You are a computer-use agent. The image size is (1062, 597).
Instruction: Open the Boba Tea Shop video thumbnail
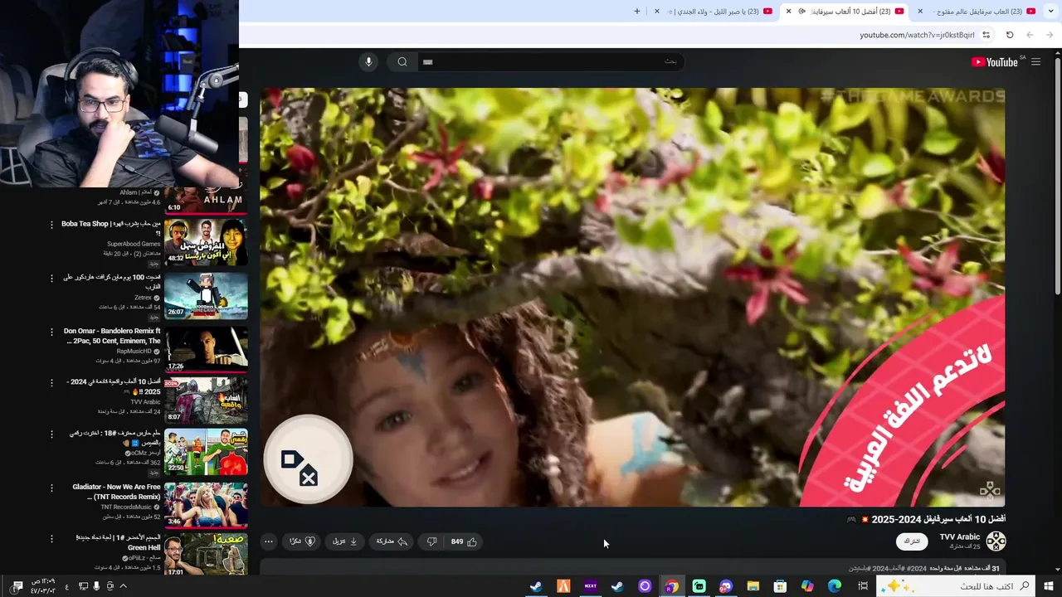(x=206, y=241)
